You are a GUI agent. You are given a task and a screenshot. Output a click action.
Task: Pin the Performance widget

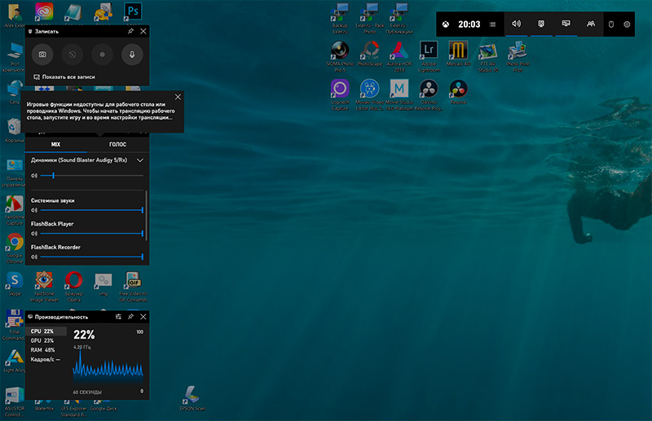[x=131, y=316]
